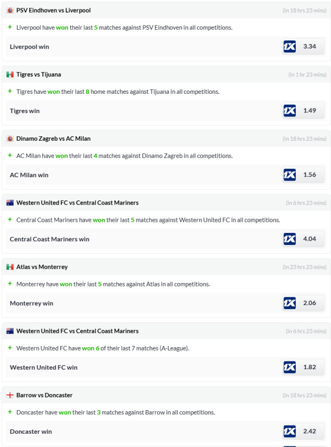
Task: Click the Mexico flag beside Tigres vs Tijuana
Action: click(x=10, y=74)
